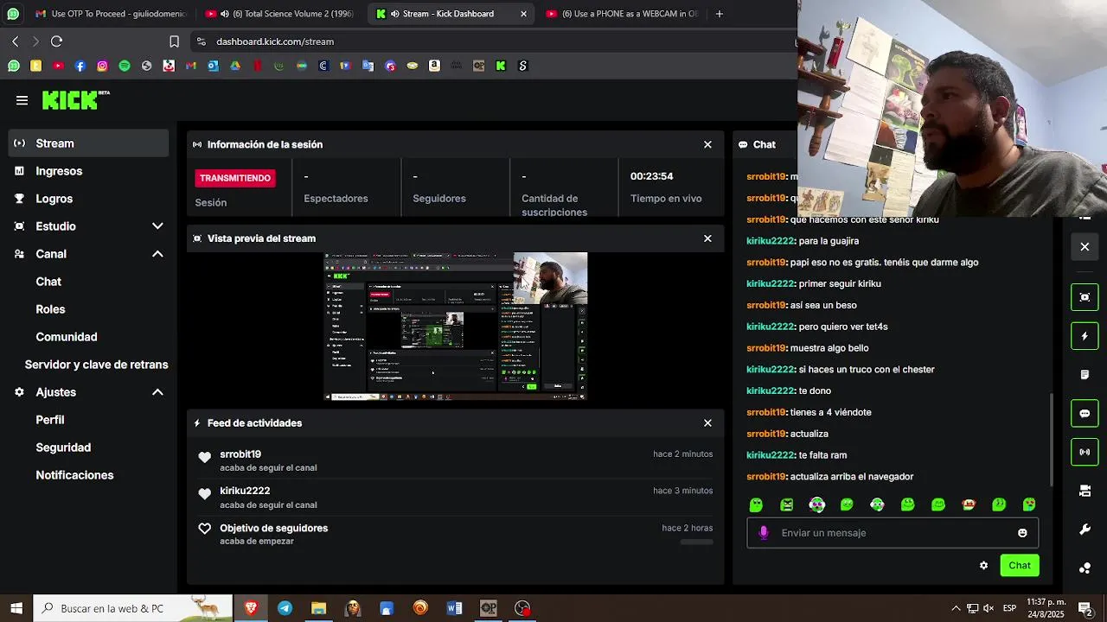
Task: Click the heart icon next to kiriku2222
Action: tap(205, 494)
